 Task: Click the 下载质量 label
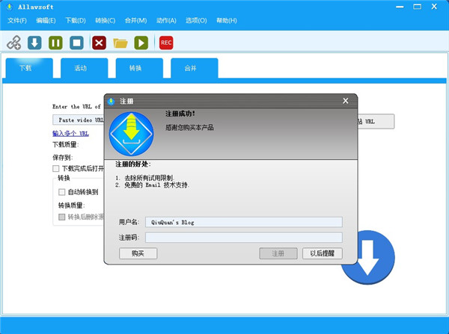(x=66, y=144)
